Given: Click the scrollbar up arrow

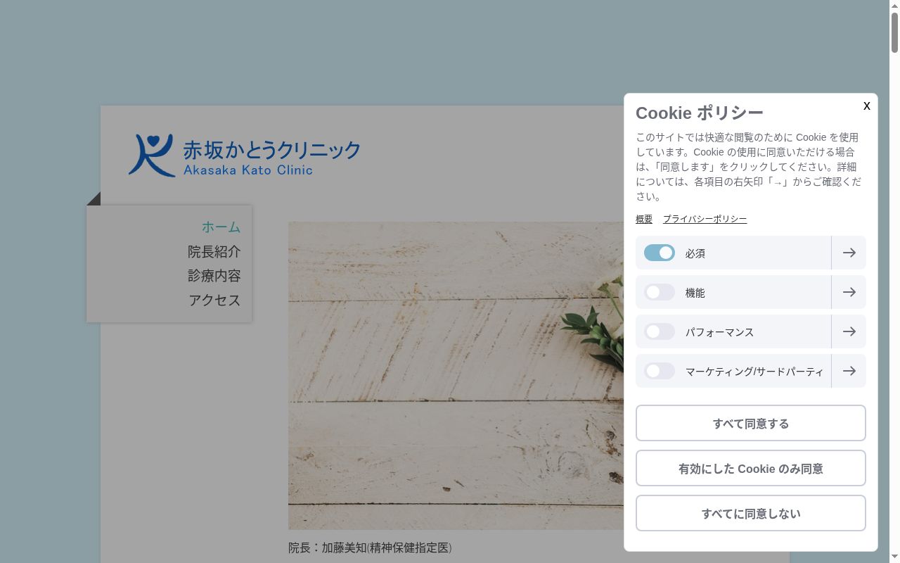Looking at the screenshot, I should coord(894,5).
